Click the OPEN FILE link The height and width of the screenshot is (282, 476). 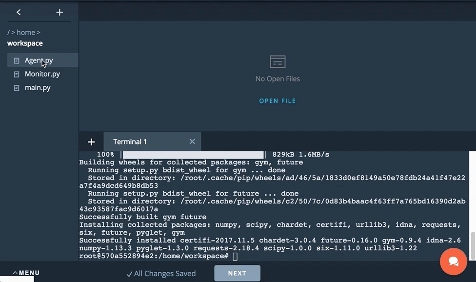pos(278,101)
